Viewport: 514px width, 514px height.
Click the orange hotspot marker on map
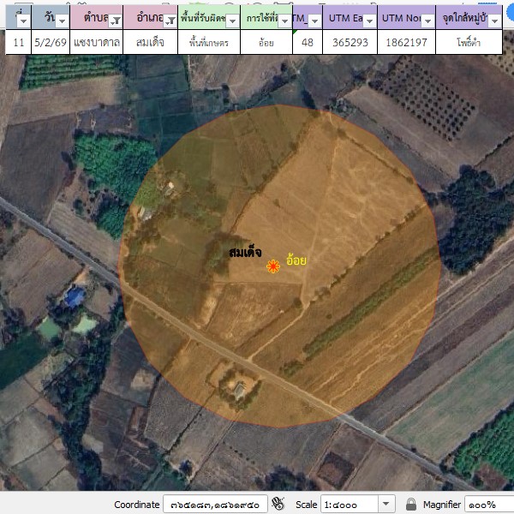[272, 267]
